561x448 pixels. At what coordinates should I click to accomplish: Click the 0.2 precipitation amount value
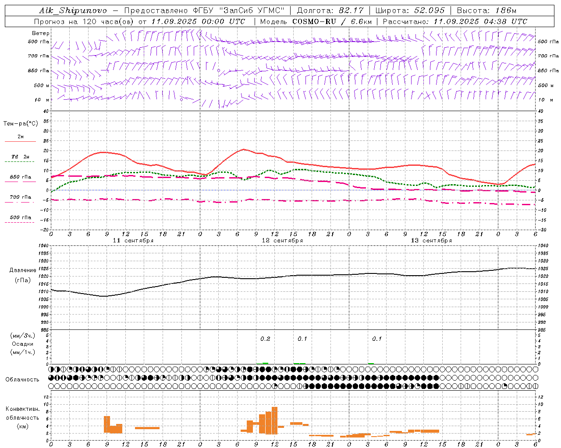pyautogui.click(x=265, y=339)
